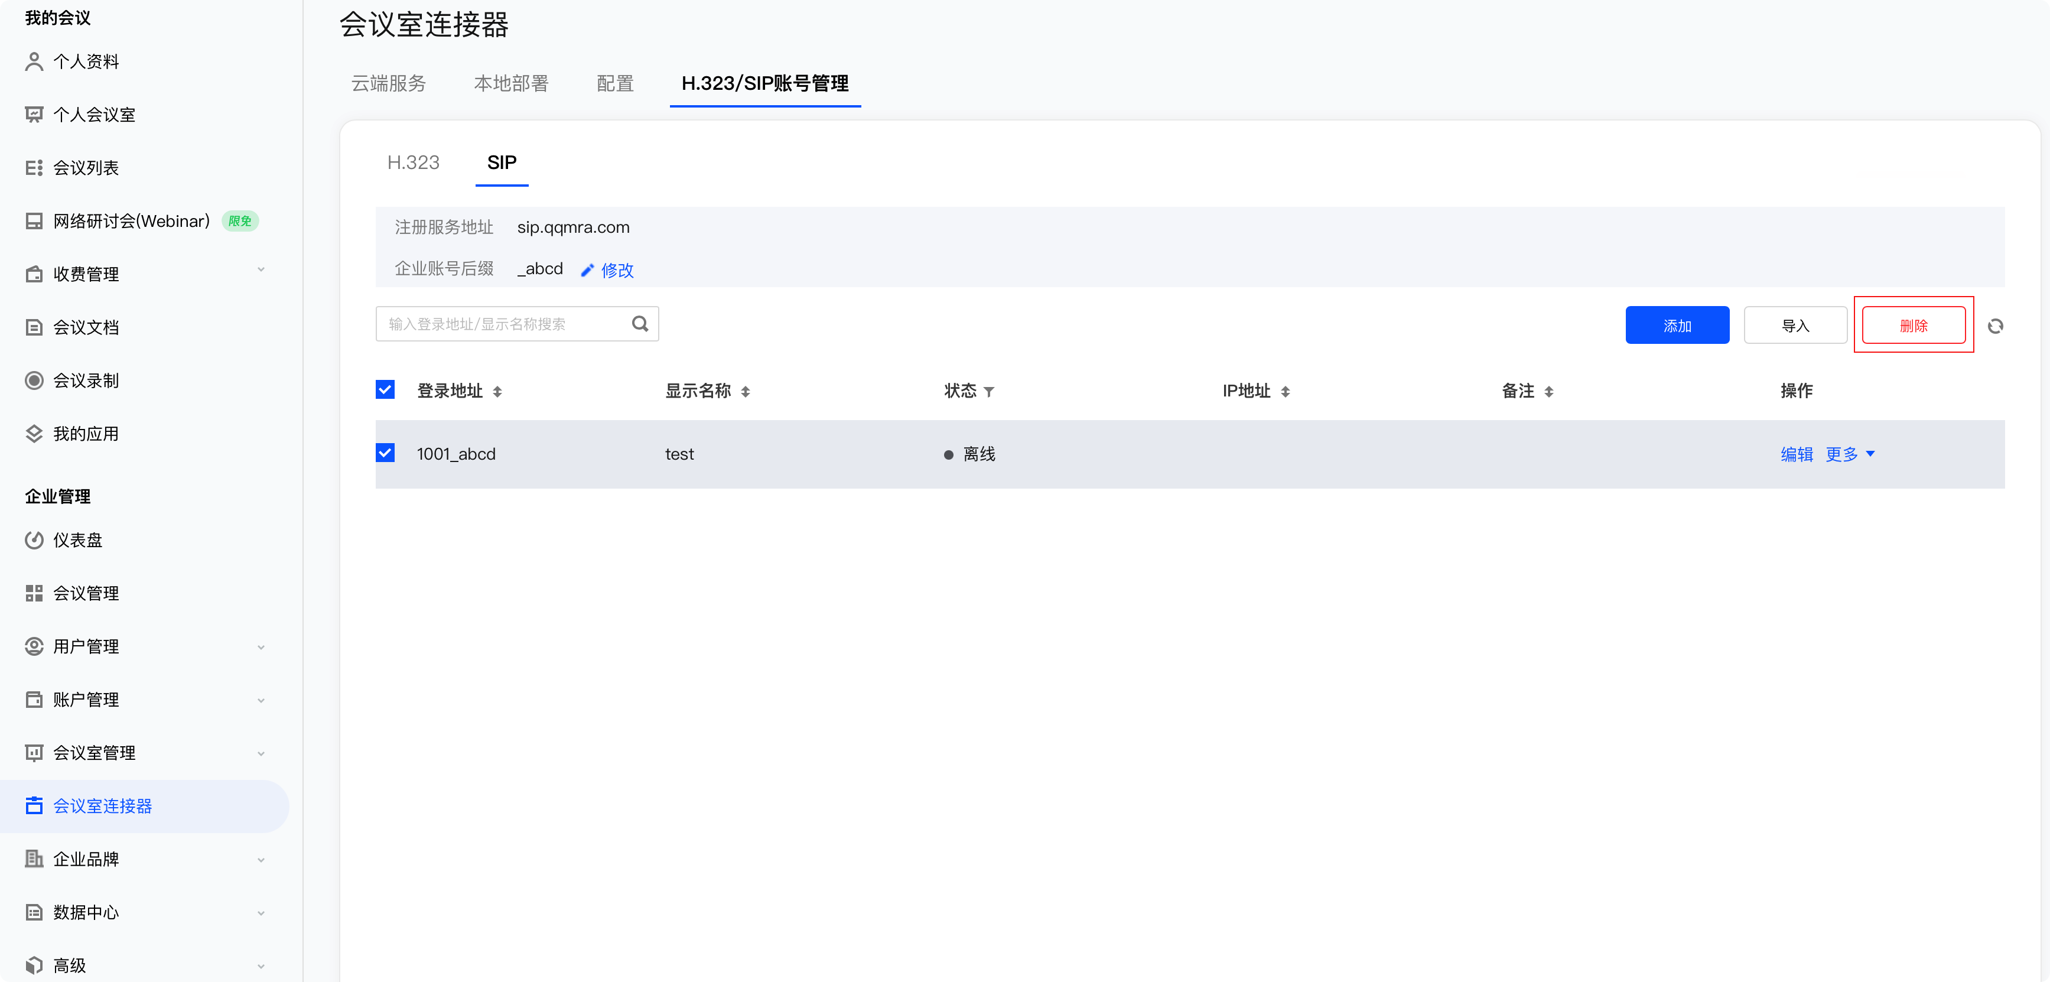2050x982 pixels.
Task: Click the blue 添加 button
Action: (1677, 326)
